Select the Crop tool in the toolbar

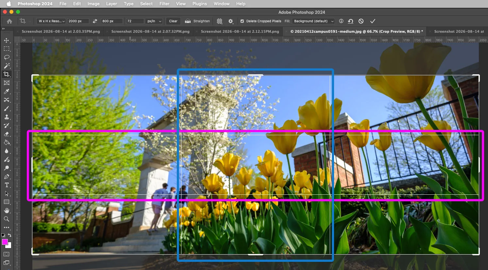7,74
